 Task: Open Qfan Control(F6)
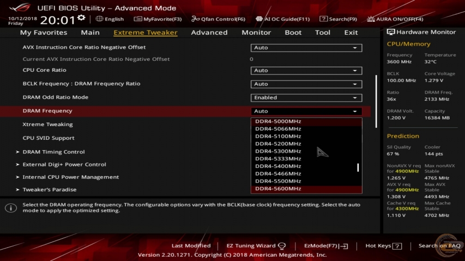pyautogui.click(x=218, y=19)
